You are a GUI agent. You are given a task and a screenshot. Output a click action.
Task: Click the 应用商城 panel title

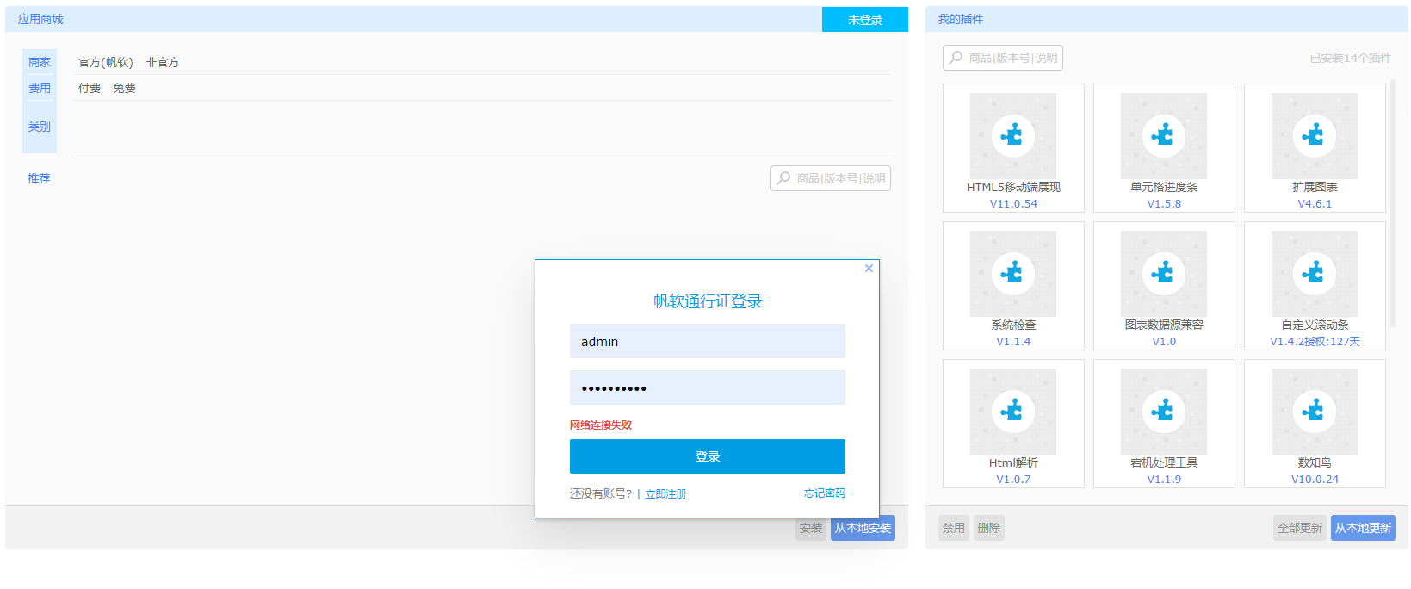click(x=40, y=19)
